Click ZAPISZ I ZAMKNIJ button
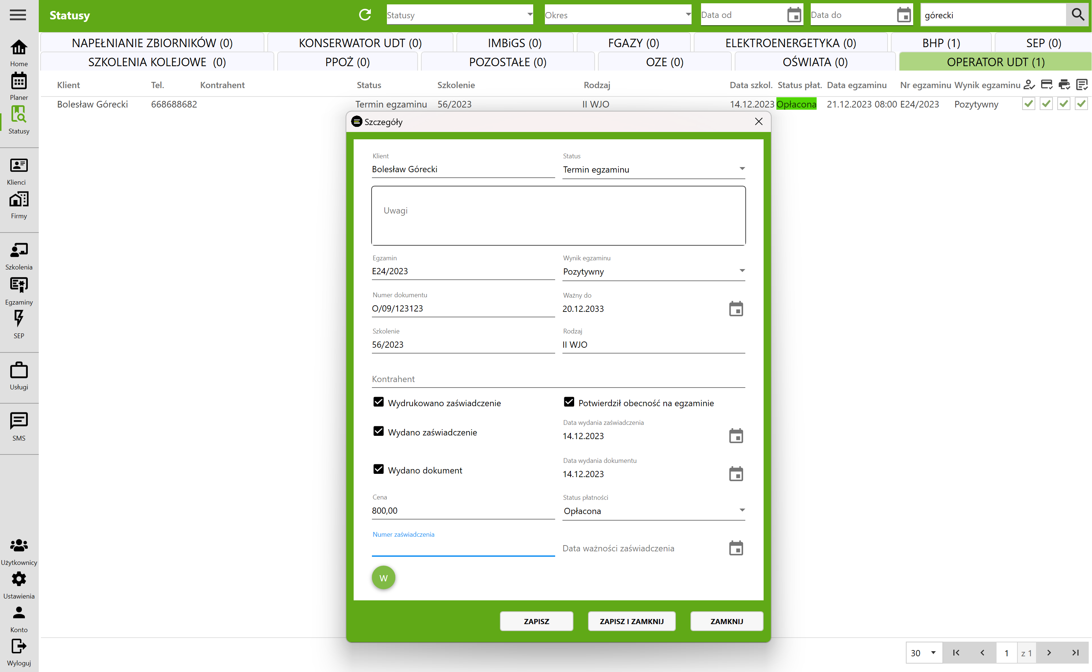The width and height of the screenshot is (1092, 672). pos(632,621)
